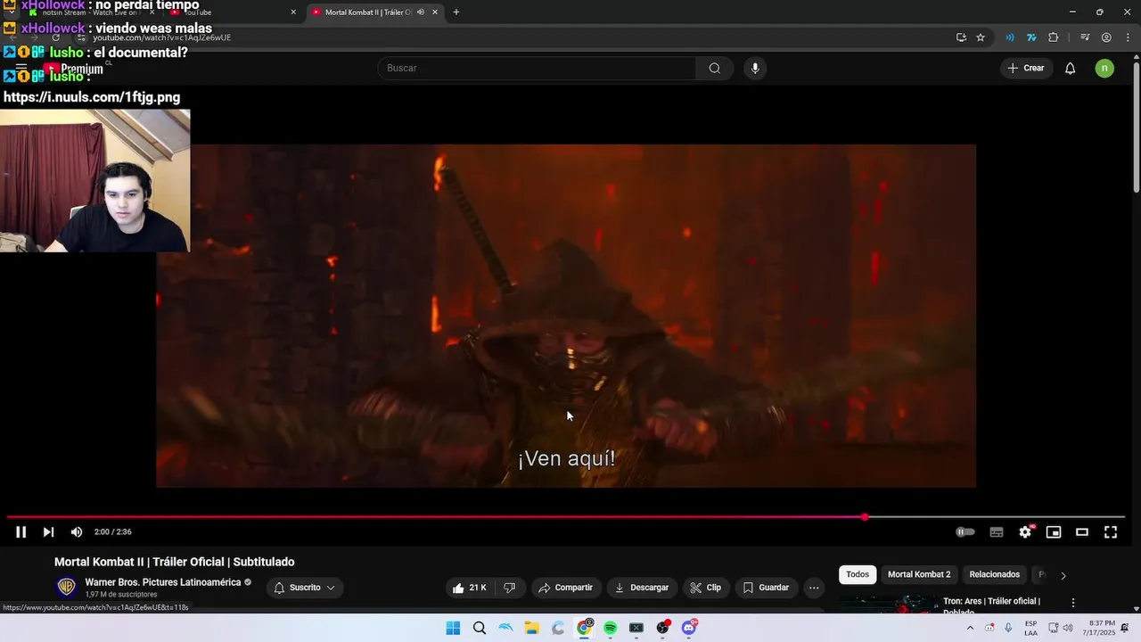Start voice search with the microphone
1141x642 pixels.
point(755,68)
